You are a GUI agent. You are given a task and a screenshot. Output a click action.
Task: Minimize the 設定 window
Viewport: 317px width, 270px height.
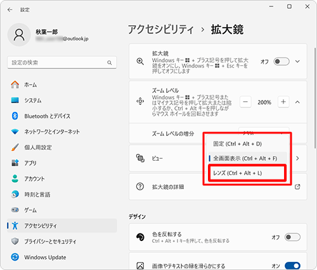coord(271,6)
